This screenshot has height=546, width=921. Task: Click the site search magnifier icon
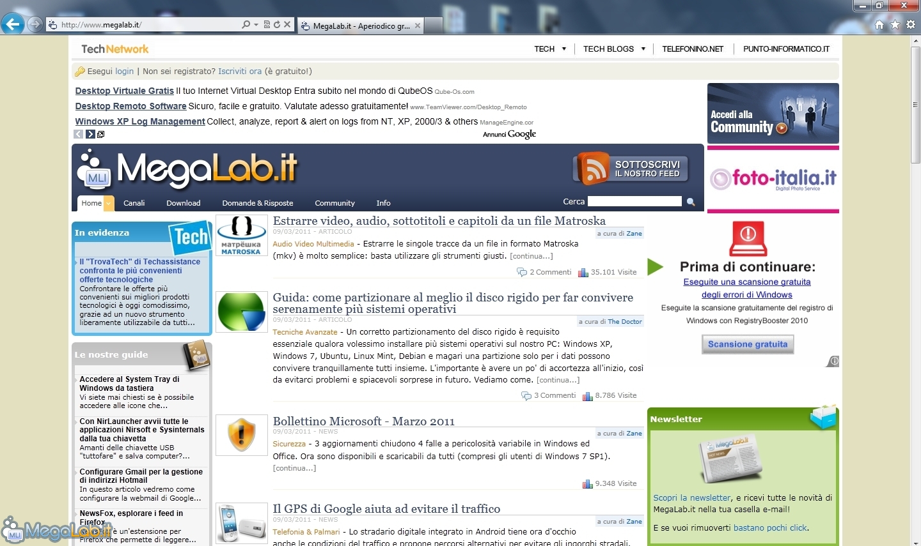click(691, 202)
